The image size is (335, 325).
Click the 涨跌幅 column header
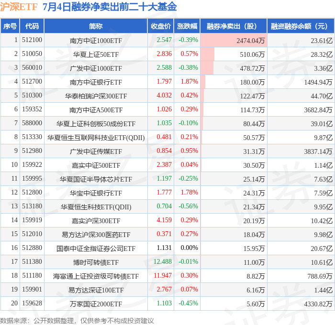click(187, 26)
